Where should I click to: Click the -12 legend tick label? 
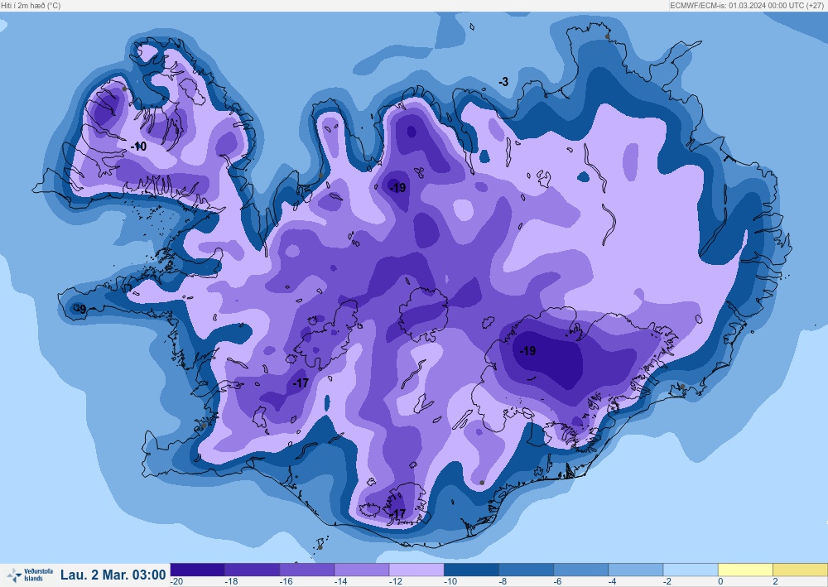396,582
